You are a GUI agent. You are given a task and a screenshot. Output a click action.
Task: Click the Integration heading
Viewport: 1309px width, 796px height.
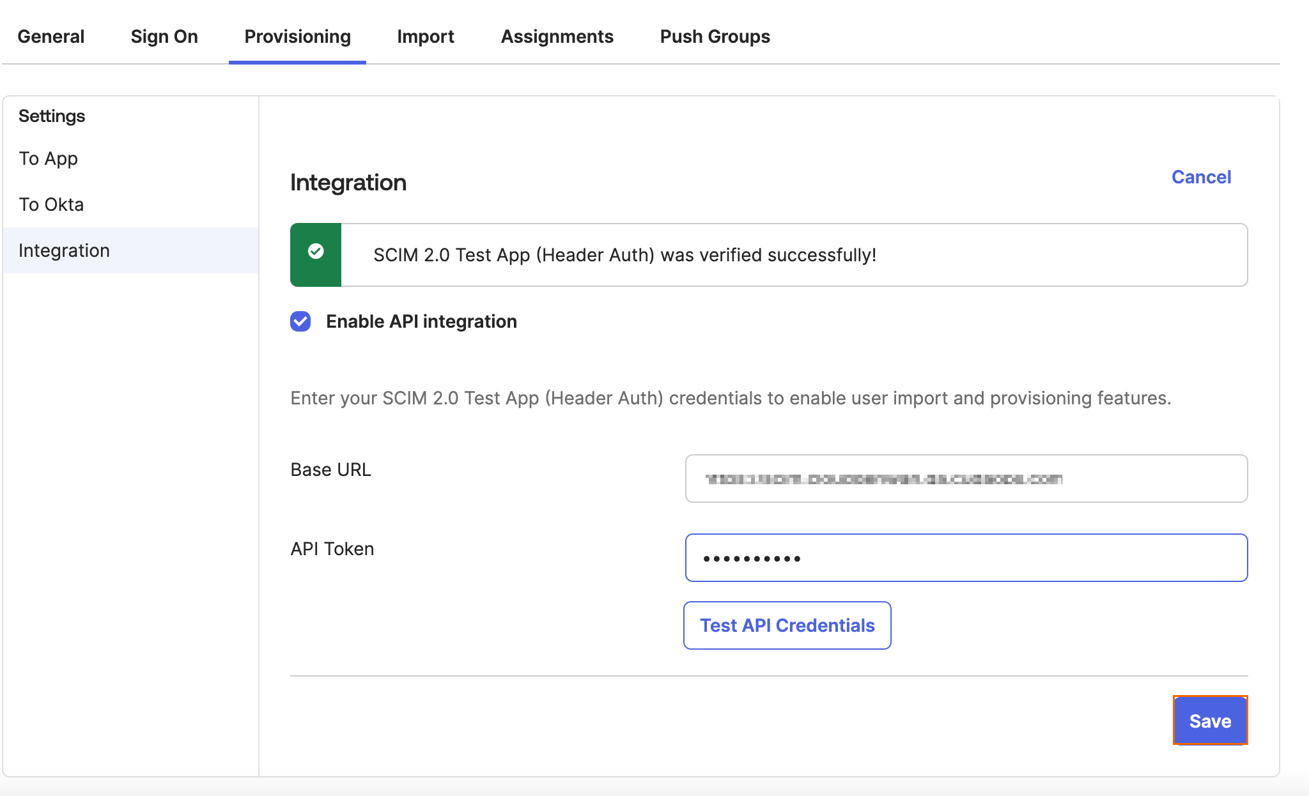coord(348,183)
